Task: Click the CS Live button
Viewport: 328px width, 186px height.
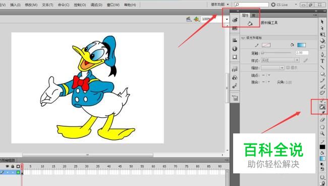Action: tap(280, 5)
